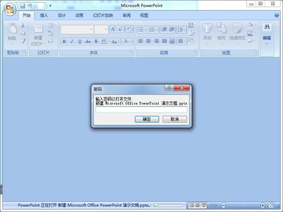
Task: Click the Text Direction icon
Action: point(191,25)
